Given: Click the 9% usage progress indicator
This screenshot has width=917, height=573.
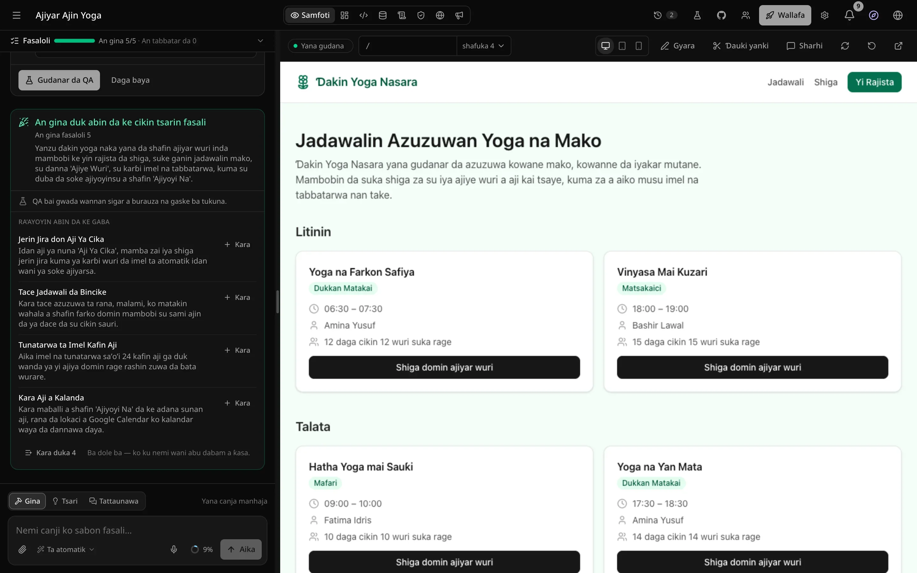Looking at the screenshot, I should click(x=202, y=549).
